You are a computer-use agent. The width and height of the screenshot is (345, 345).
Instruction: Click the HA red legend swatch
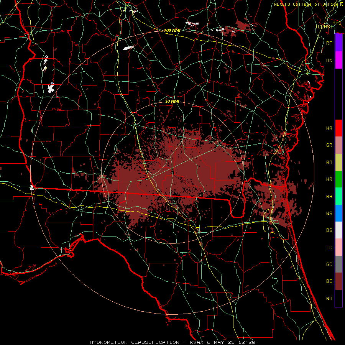pos(338,128)
